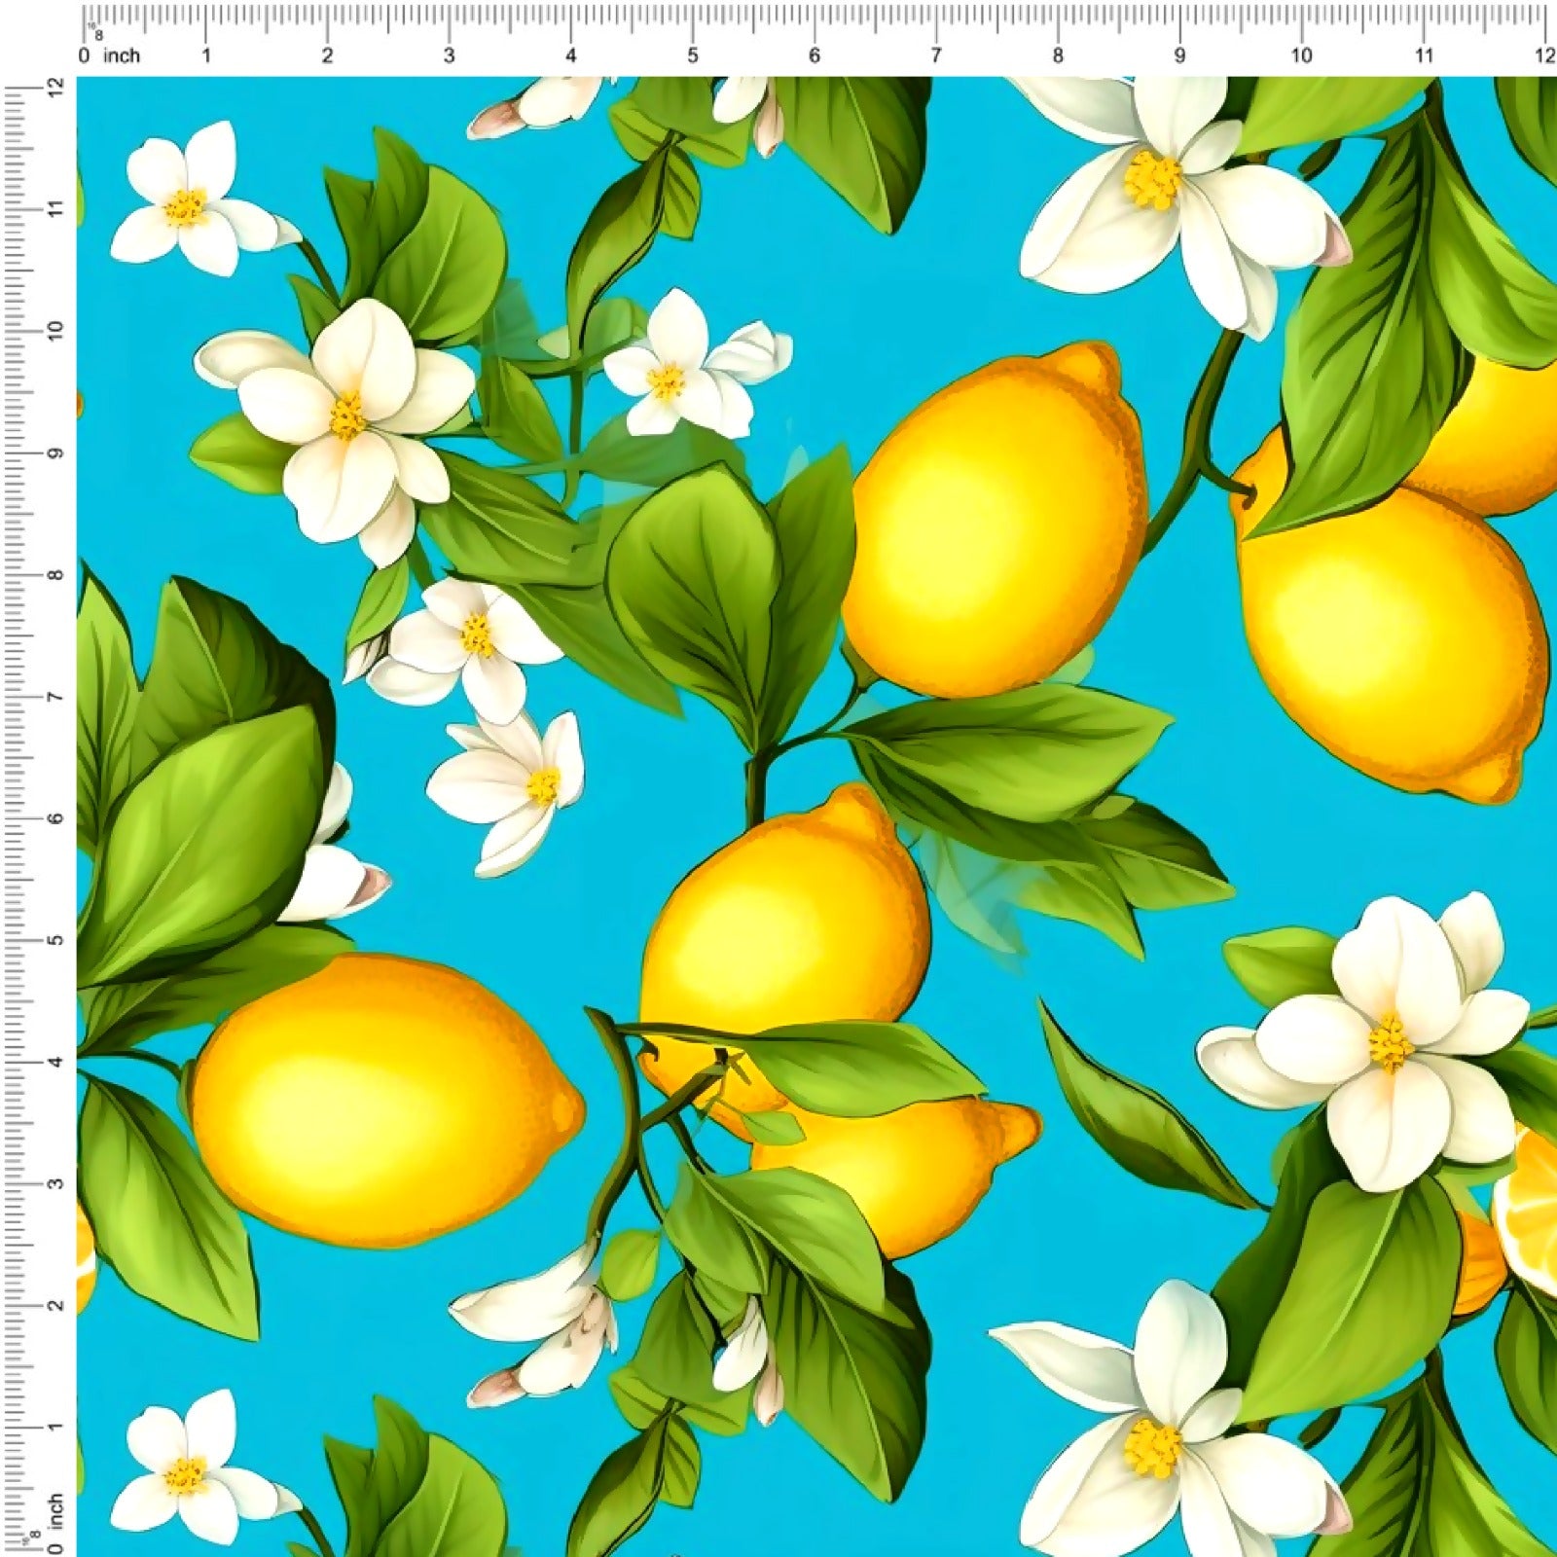Click the number 12 on the vertical ruler
The width and height of the screenshot is (1557, 1557).
[55, 88]
